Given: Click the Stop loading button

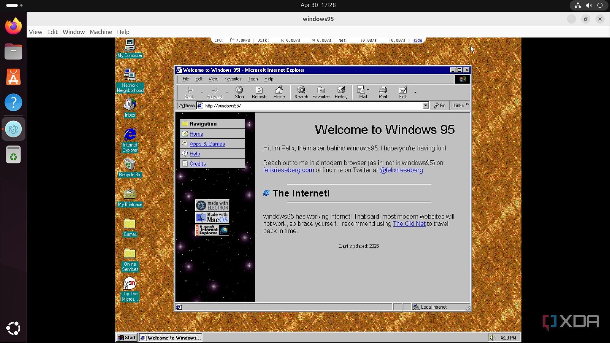Looking at the screenshot, I should 239,93.
